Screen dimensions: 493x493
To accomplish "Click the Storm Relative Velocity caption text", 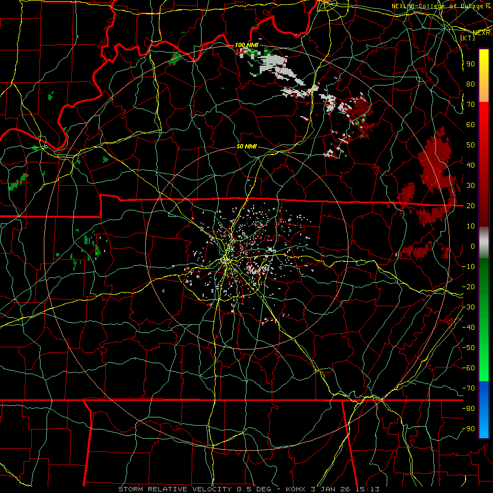I will (249, 489).
